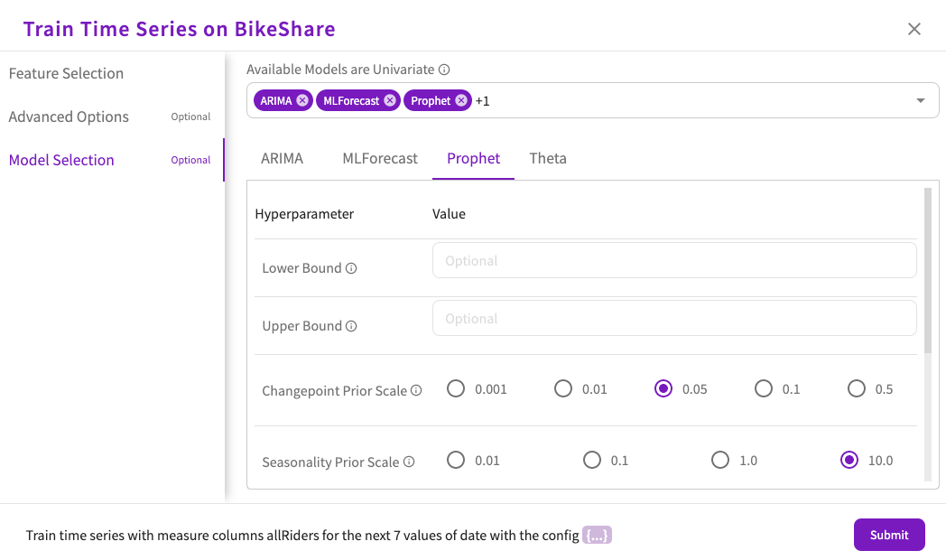Screen dimensions: 946x560
Task: Click the Lower Bound info icon
Action: [x=351, y=268]
